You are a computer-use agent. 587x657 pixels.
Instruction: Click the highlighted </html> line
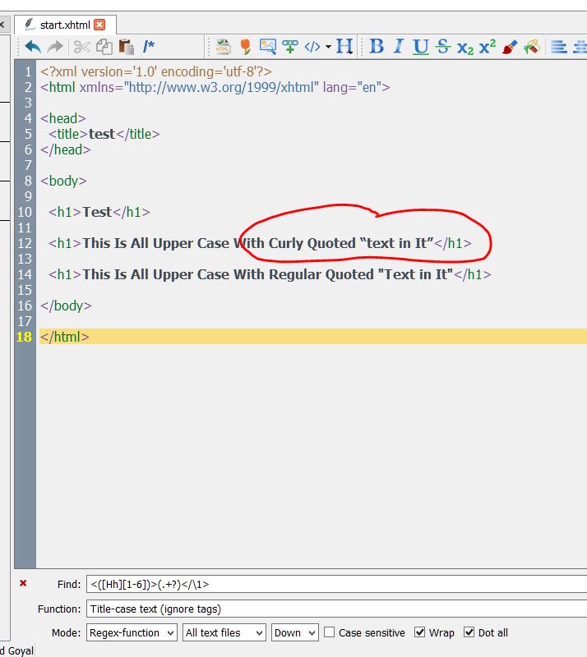[x=313, y=337]
